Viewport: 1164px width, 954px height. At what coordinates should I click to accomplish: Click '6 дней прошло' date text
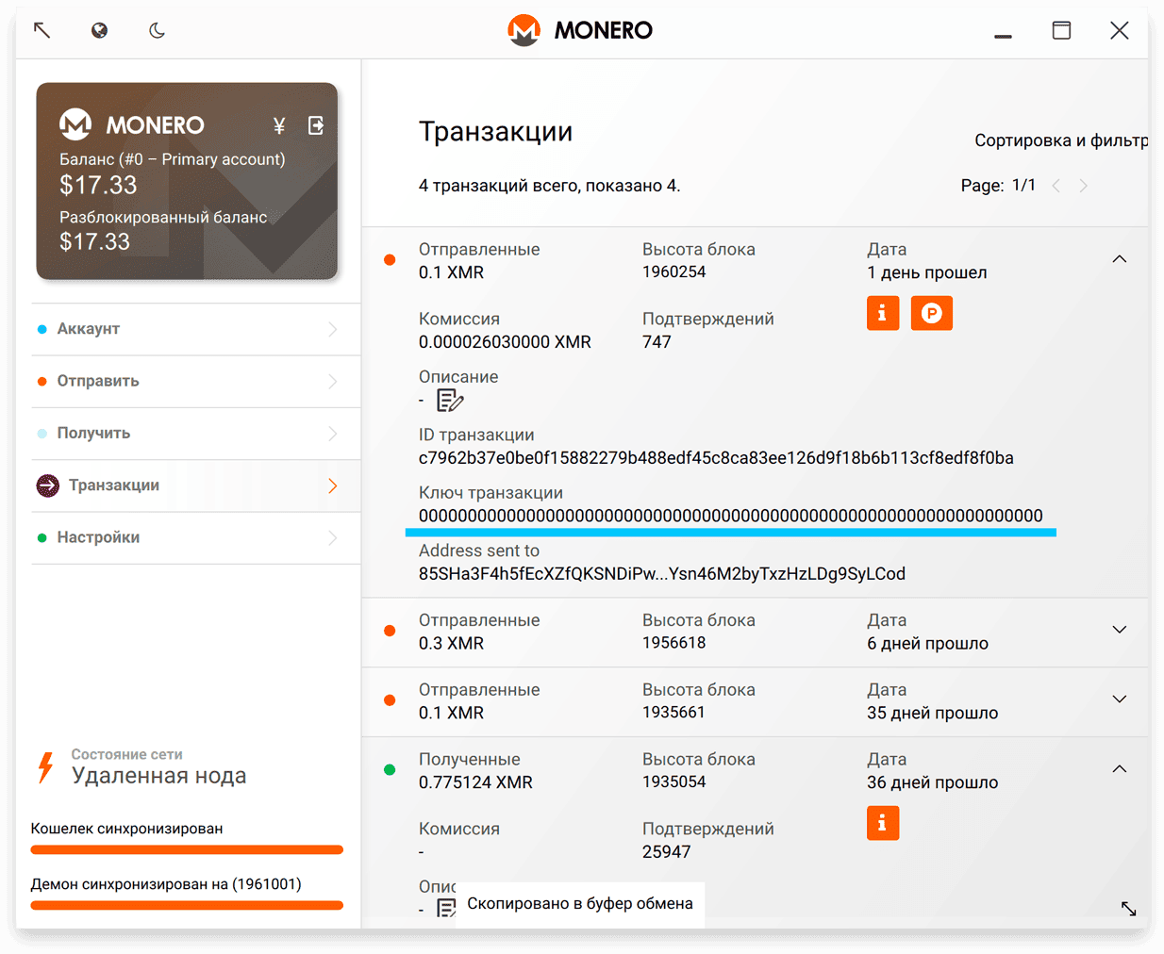click(x=927, y=644)
